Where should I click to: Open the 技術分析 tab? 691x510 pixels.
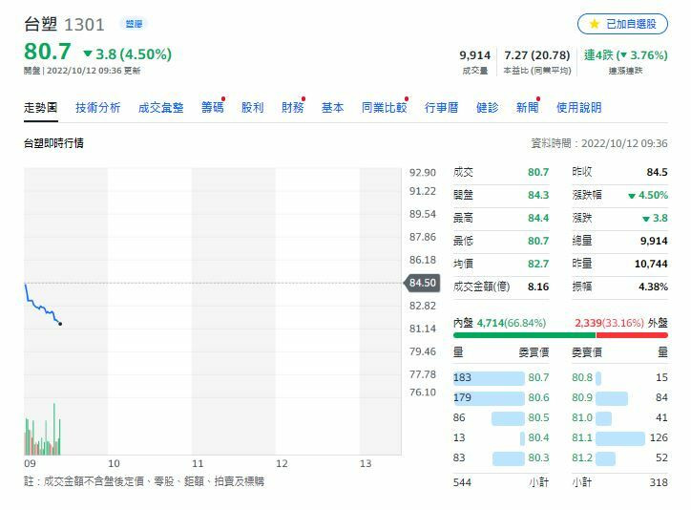tap(98, 108)
